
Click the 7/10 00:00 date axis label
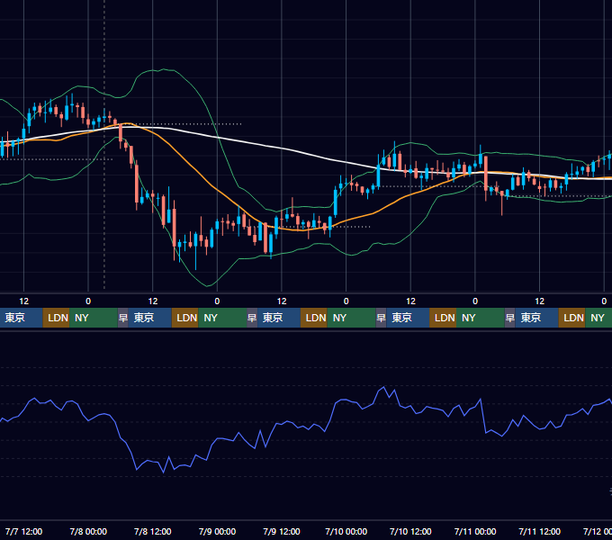[x=346, y=531]
